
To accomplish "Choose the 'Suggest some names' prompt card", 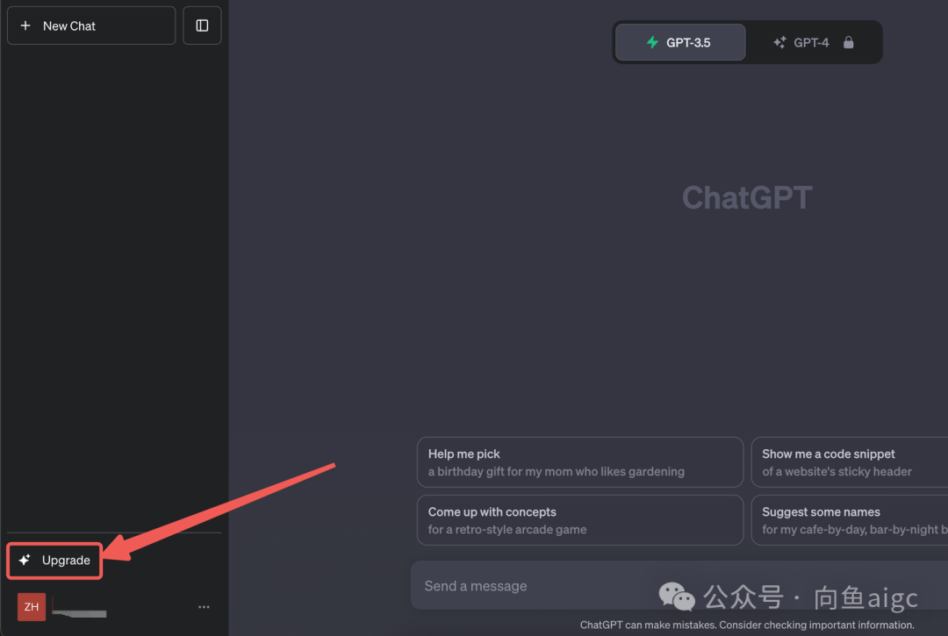I will 848,520.
